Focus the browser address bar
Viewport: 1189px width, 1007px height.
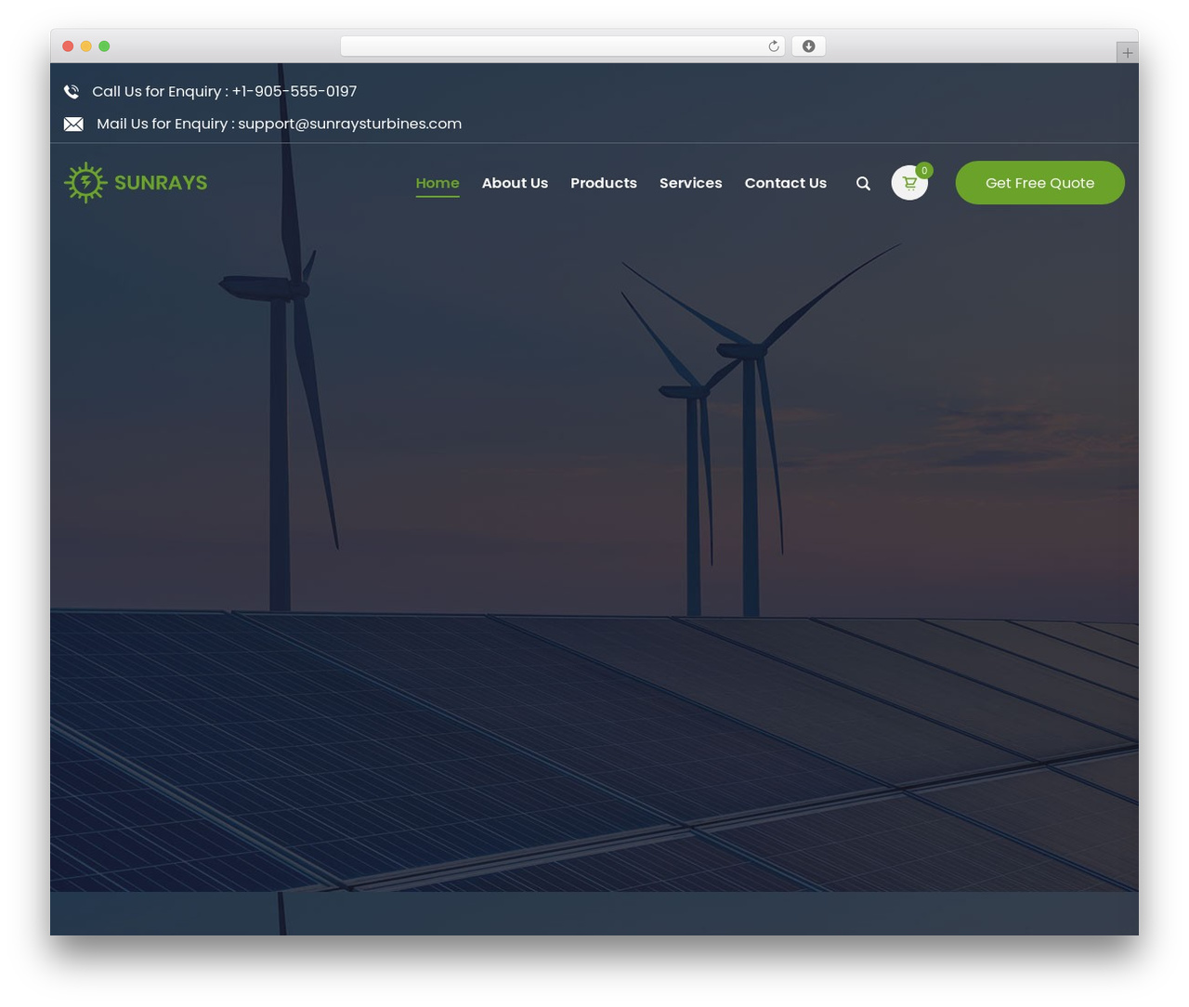(x=562, y=46)
